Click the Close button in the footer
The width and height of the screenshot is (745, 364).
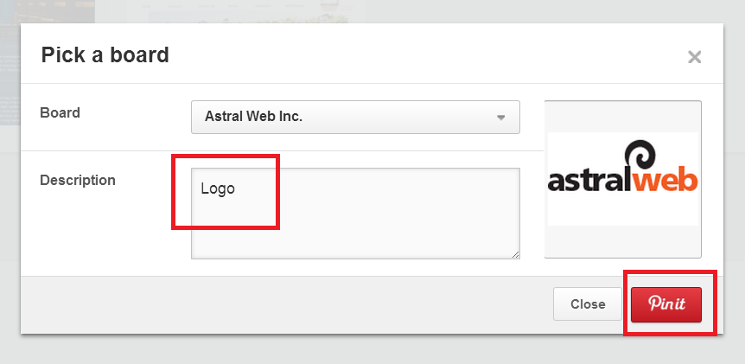point(588,304)
